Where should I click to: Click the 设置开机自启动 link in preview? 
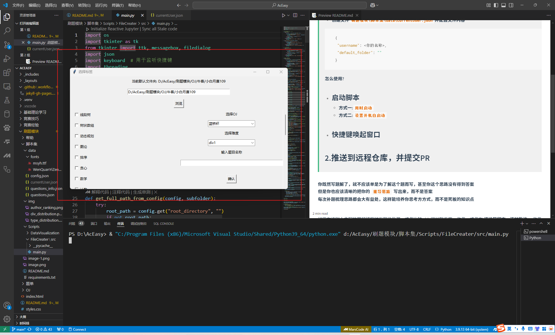(x=370, y=115)
